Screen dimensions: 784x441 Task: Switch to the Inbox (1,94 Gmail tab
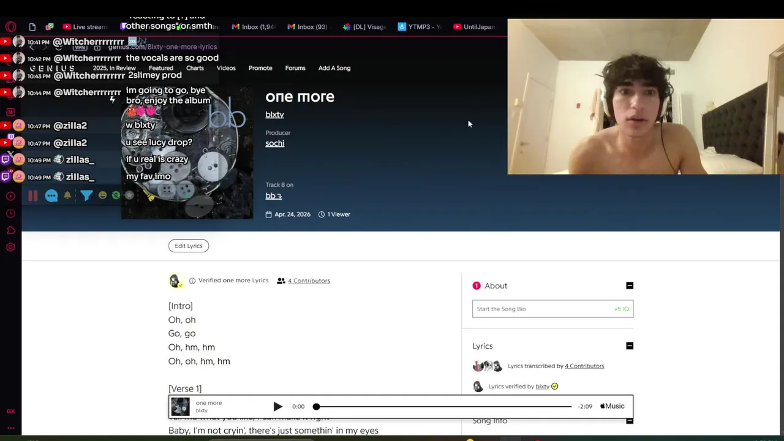coord(254,26)
